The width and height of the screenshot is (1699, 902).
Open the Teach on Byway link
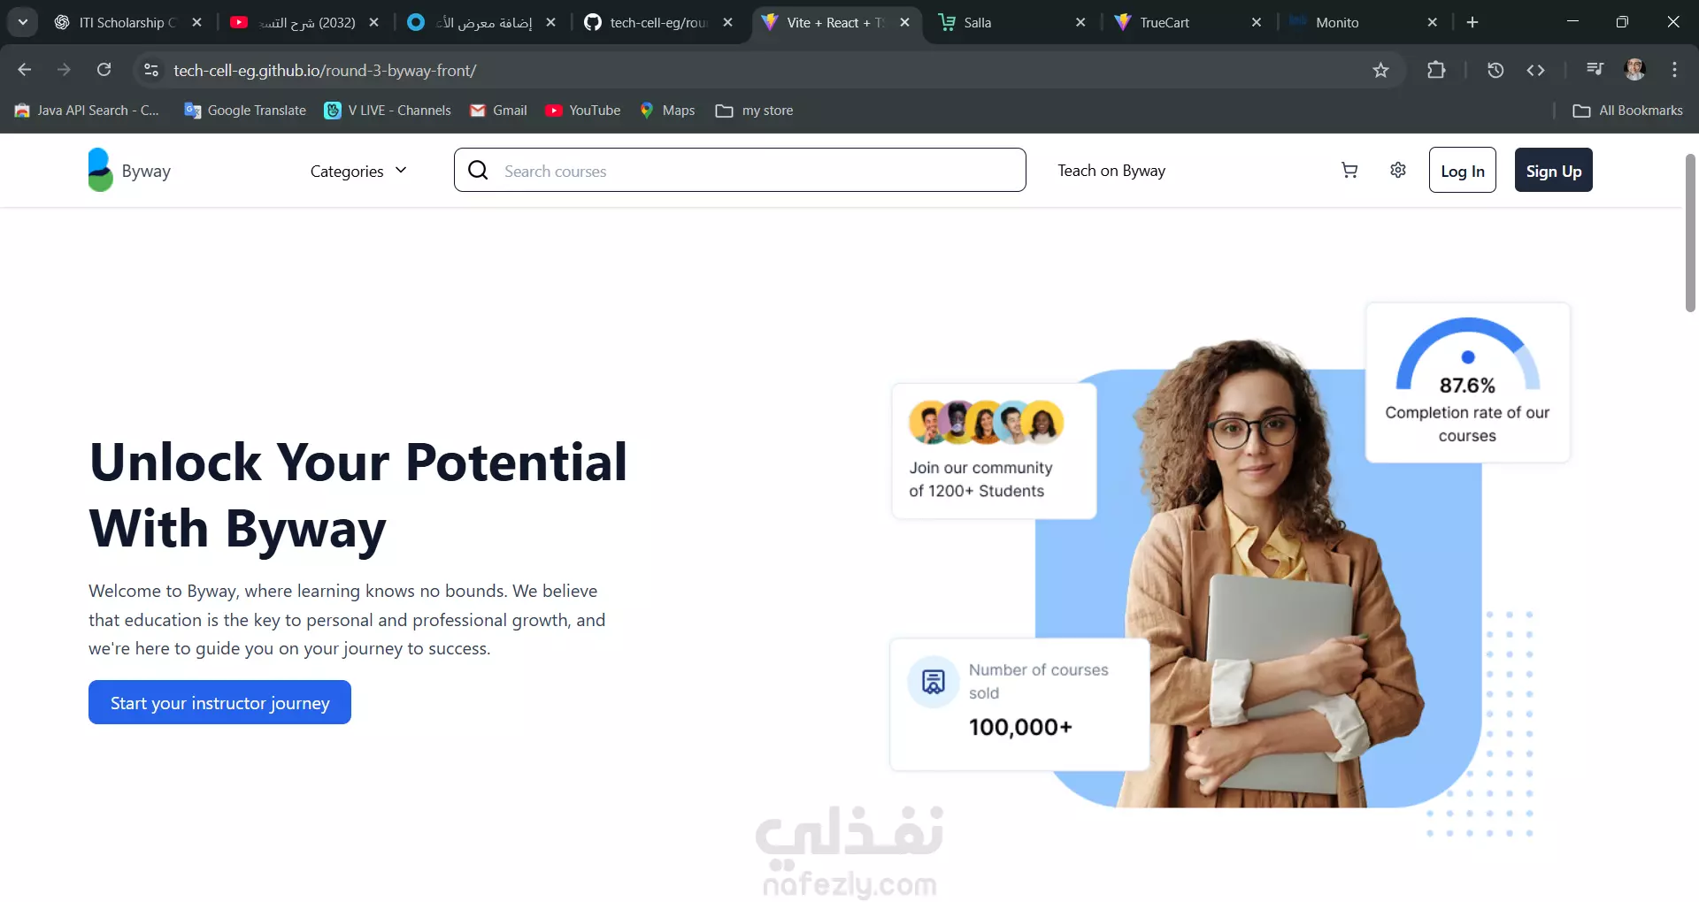click(1111, 170)
